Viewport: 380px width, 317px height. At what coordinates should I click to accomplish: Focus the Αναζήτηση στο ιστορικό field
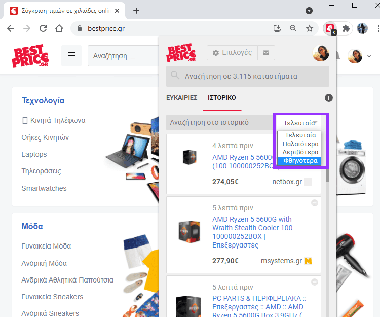coord(220,122)
